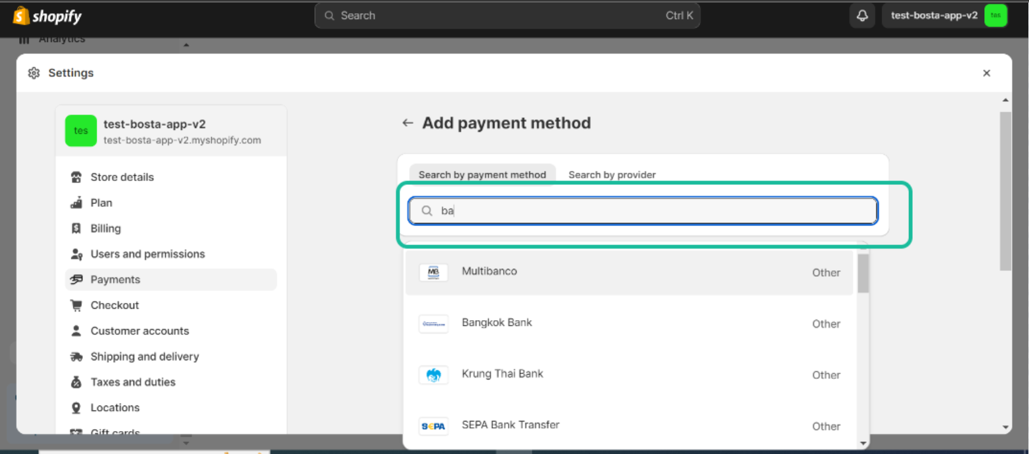
Task: Click the Other label on Krung Thai Bank row
Action: (826, 375)
